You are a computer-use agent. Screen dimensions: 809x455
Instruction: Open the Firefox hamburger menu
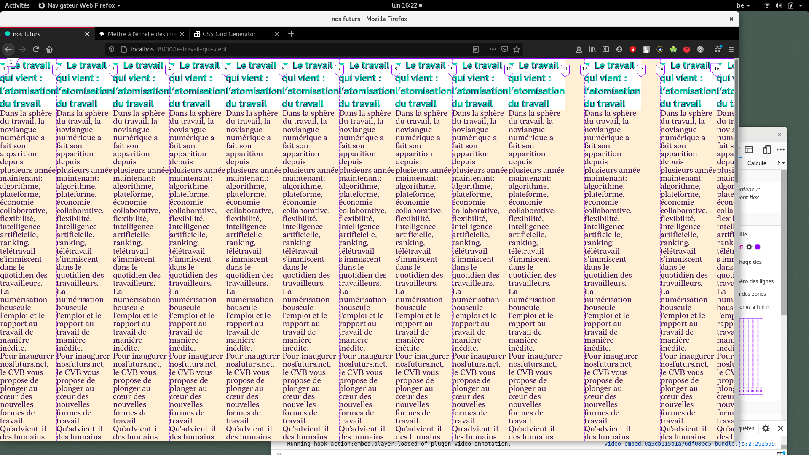(731, 49)
